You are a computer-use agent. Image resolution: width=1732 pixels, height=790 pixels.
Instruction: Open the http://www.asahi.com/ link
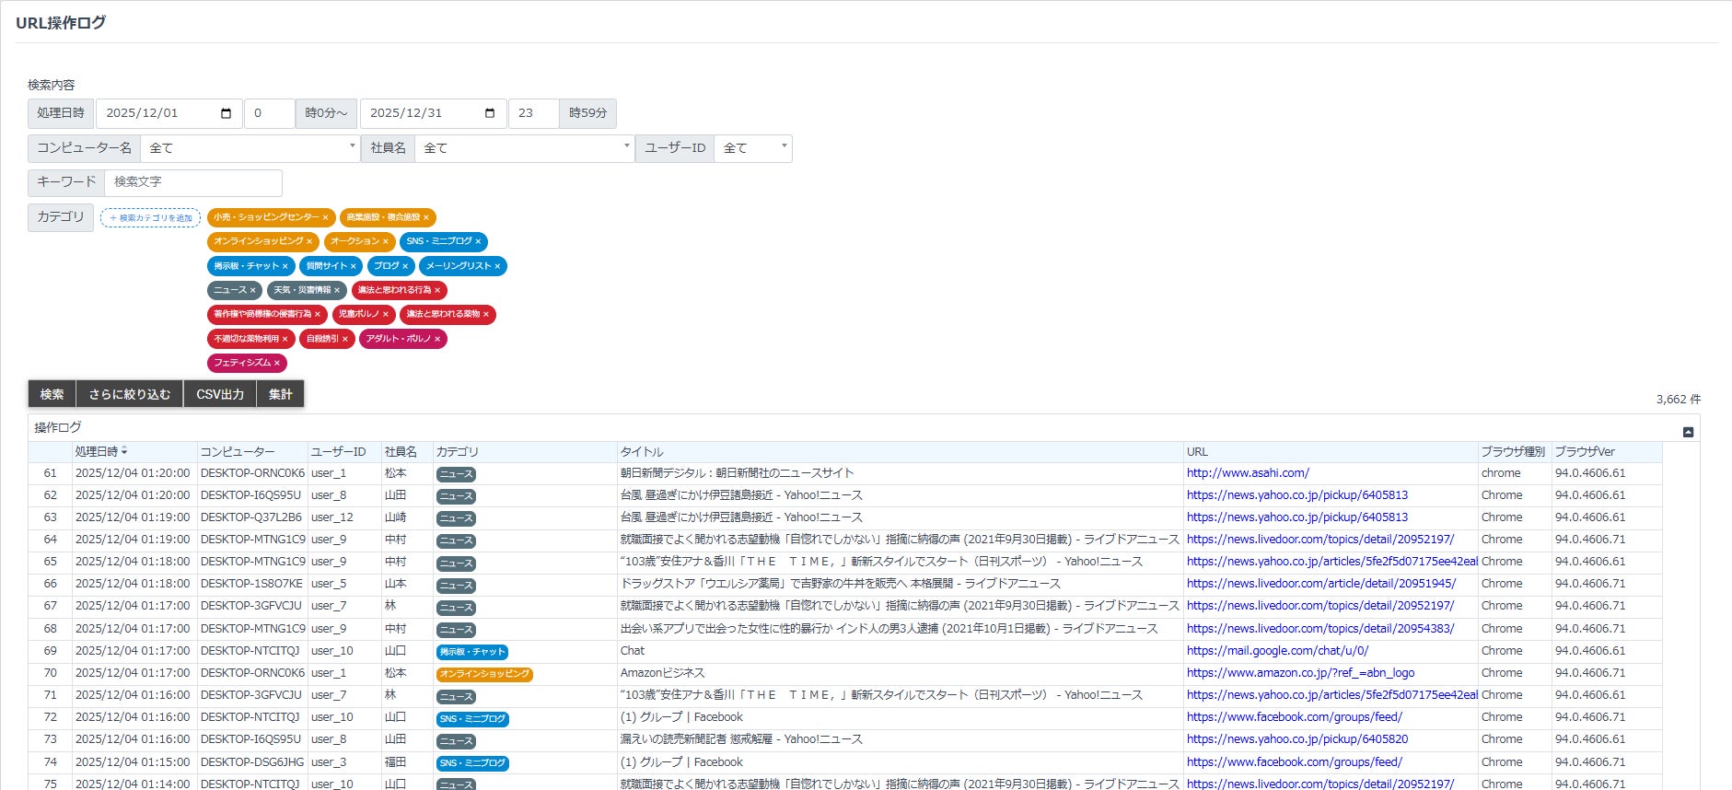tap(1248, 473)
